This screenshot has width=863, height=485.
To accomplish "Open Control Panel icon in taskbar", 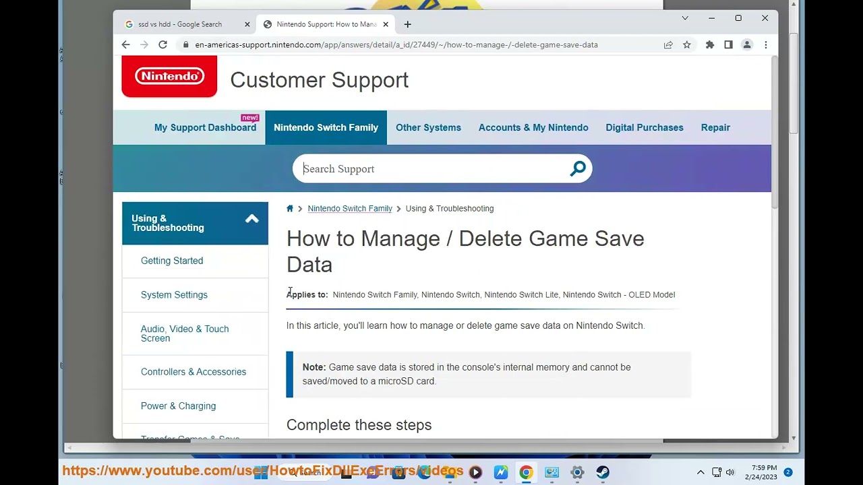I will pyautogui.click(x=552, y=472).
